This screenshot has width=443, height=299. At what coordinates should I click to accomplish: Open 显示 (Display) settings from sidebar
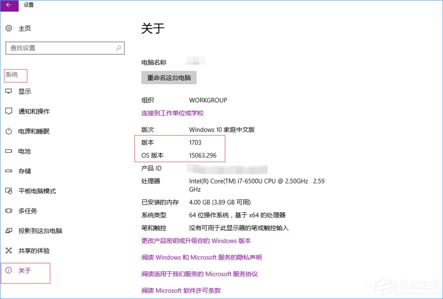(24, 91)
